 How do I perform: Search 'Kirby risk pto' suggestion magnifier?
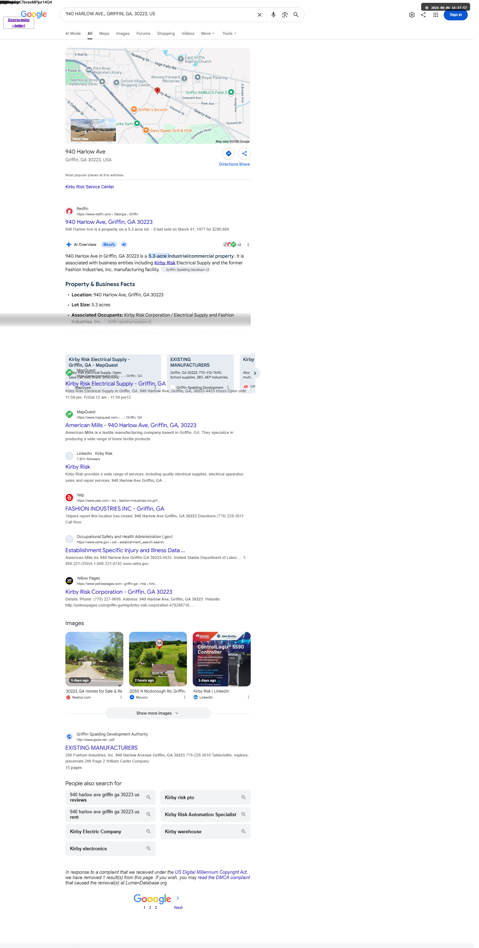pos(243,797)
